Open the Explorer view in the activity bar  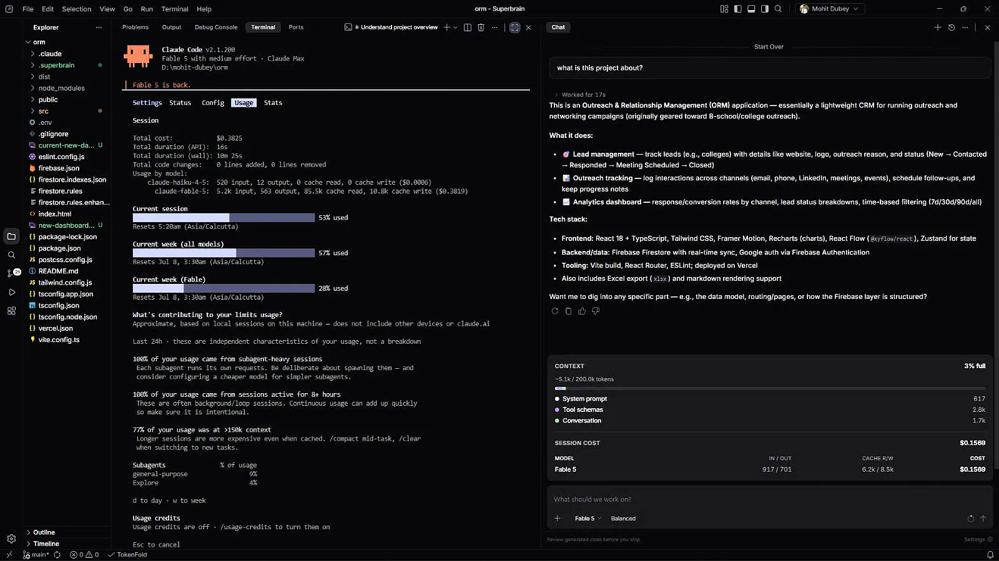click(x=11, y=237)
